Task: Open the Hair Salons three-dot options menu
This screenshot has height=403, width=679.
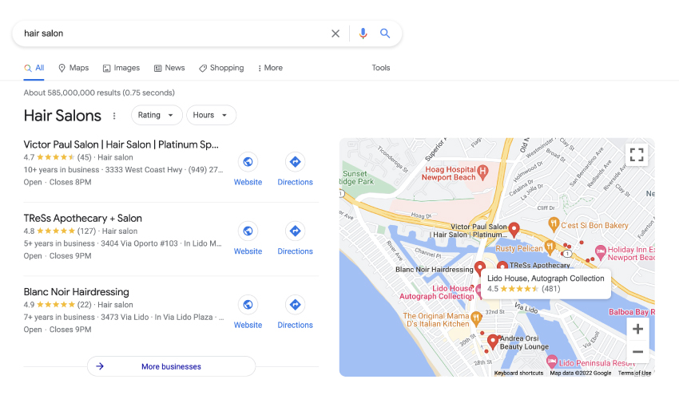Action: [x=114, y=116]
